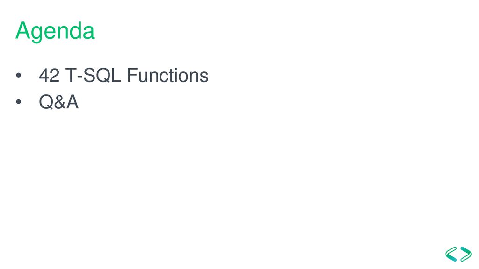Image resolution: width=479 pixels, height=269 pixels.
Task: Click the hyphen in T-SQL
Action: [80, 77]
